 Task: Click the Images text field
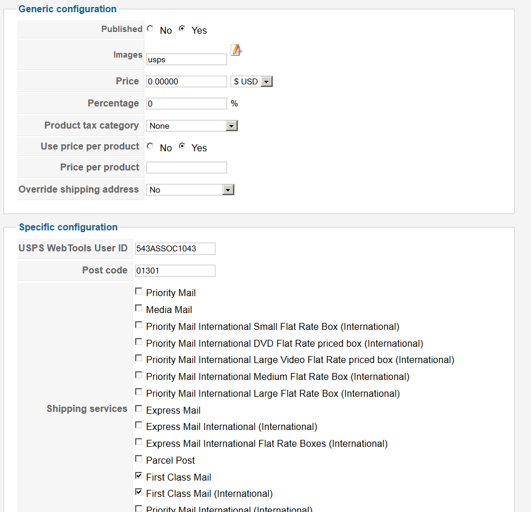186,59
